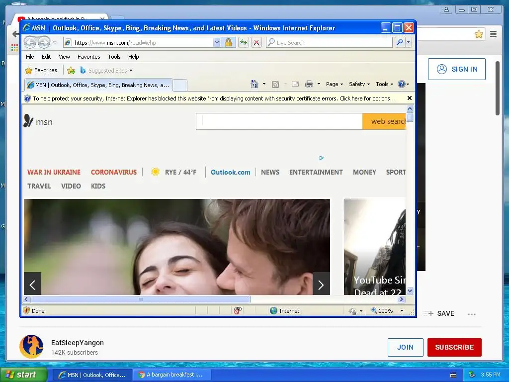Click the Live Search magnifier button
Viewport: 509px width, 382px height.
[400, 42]
